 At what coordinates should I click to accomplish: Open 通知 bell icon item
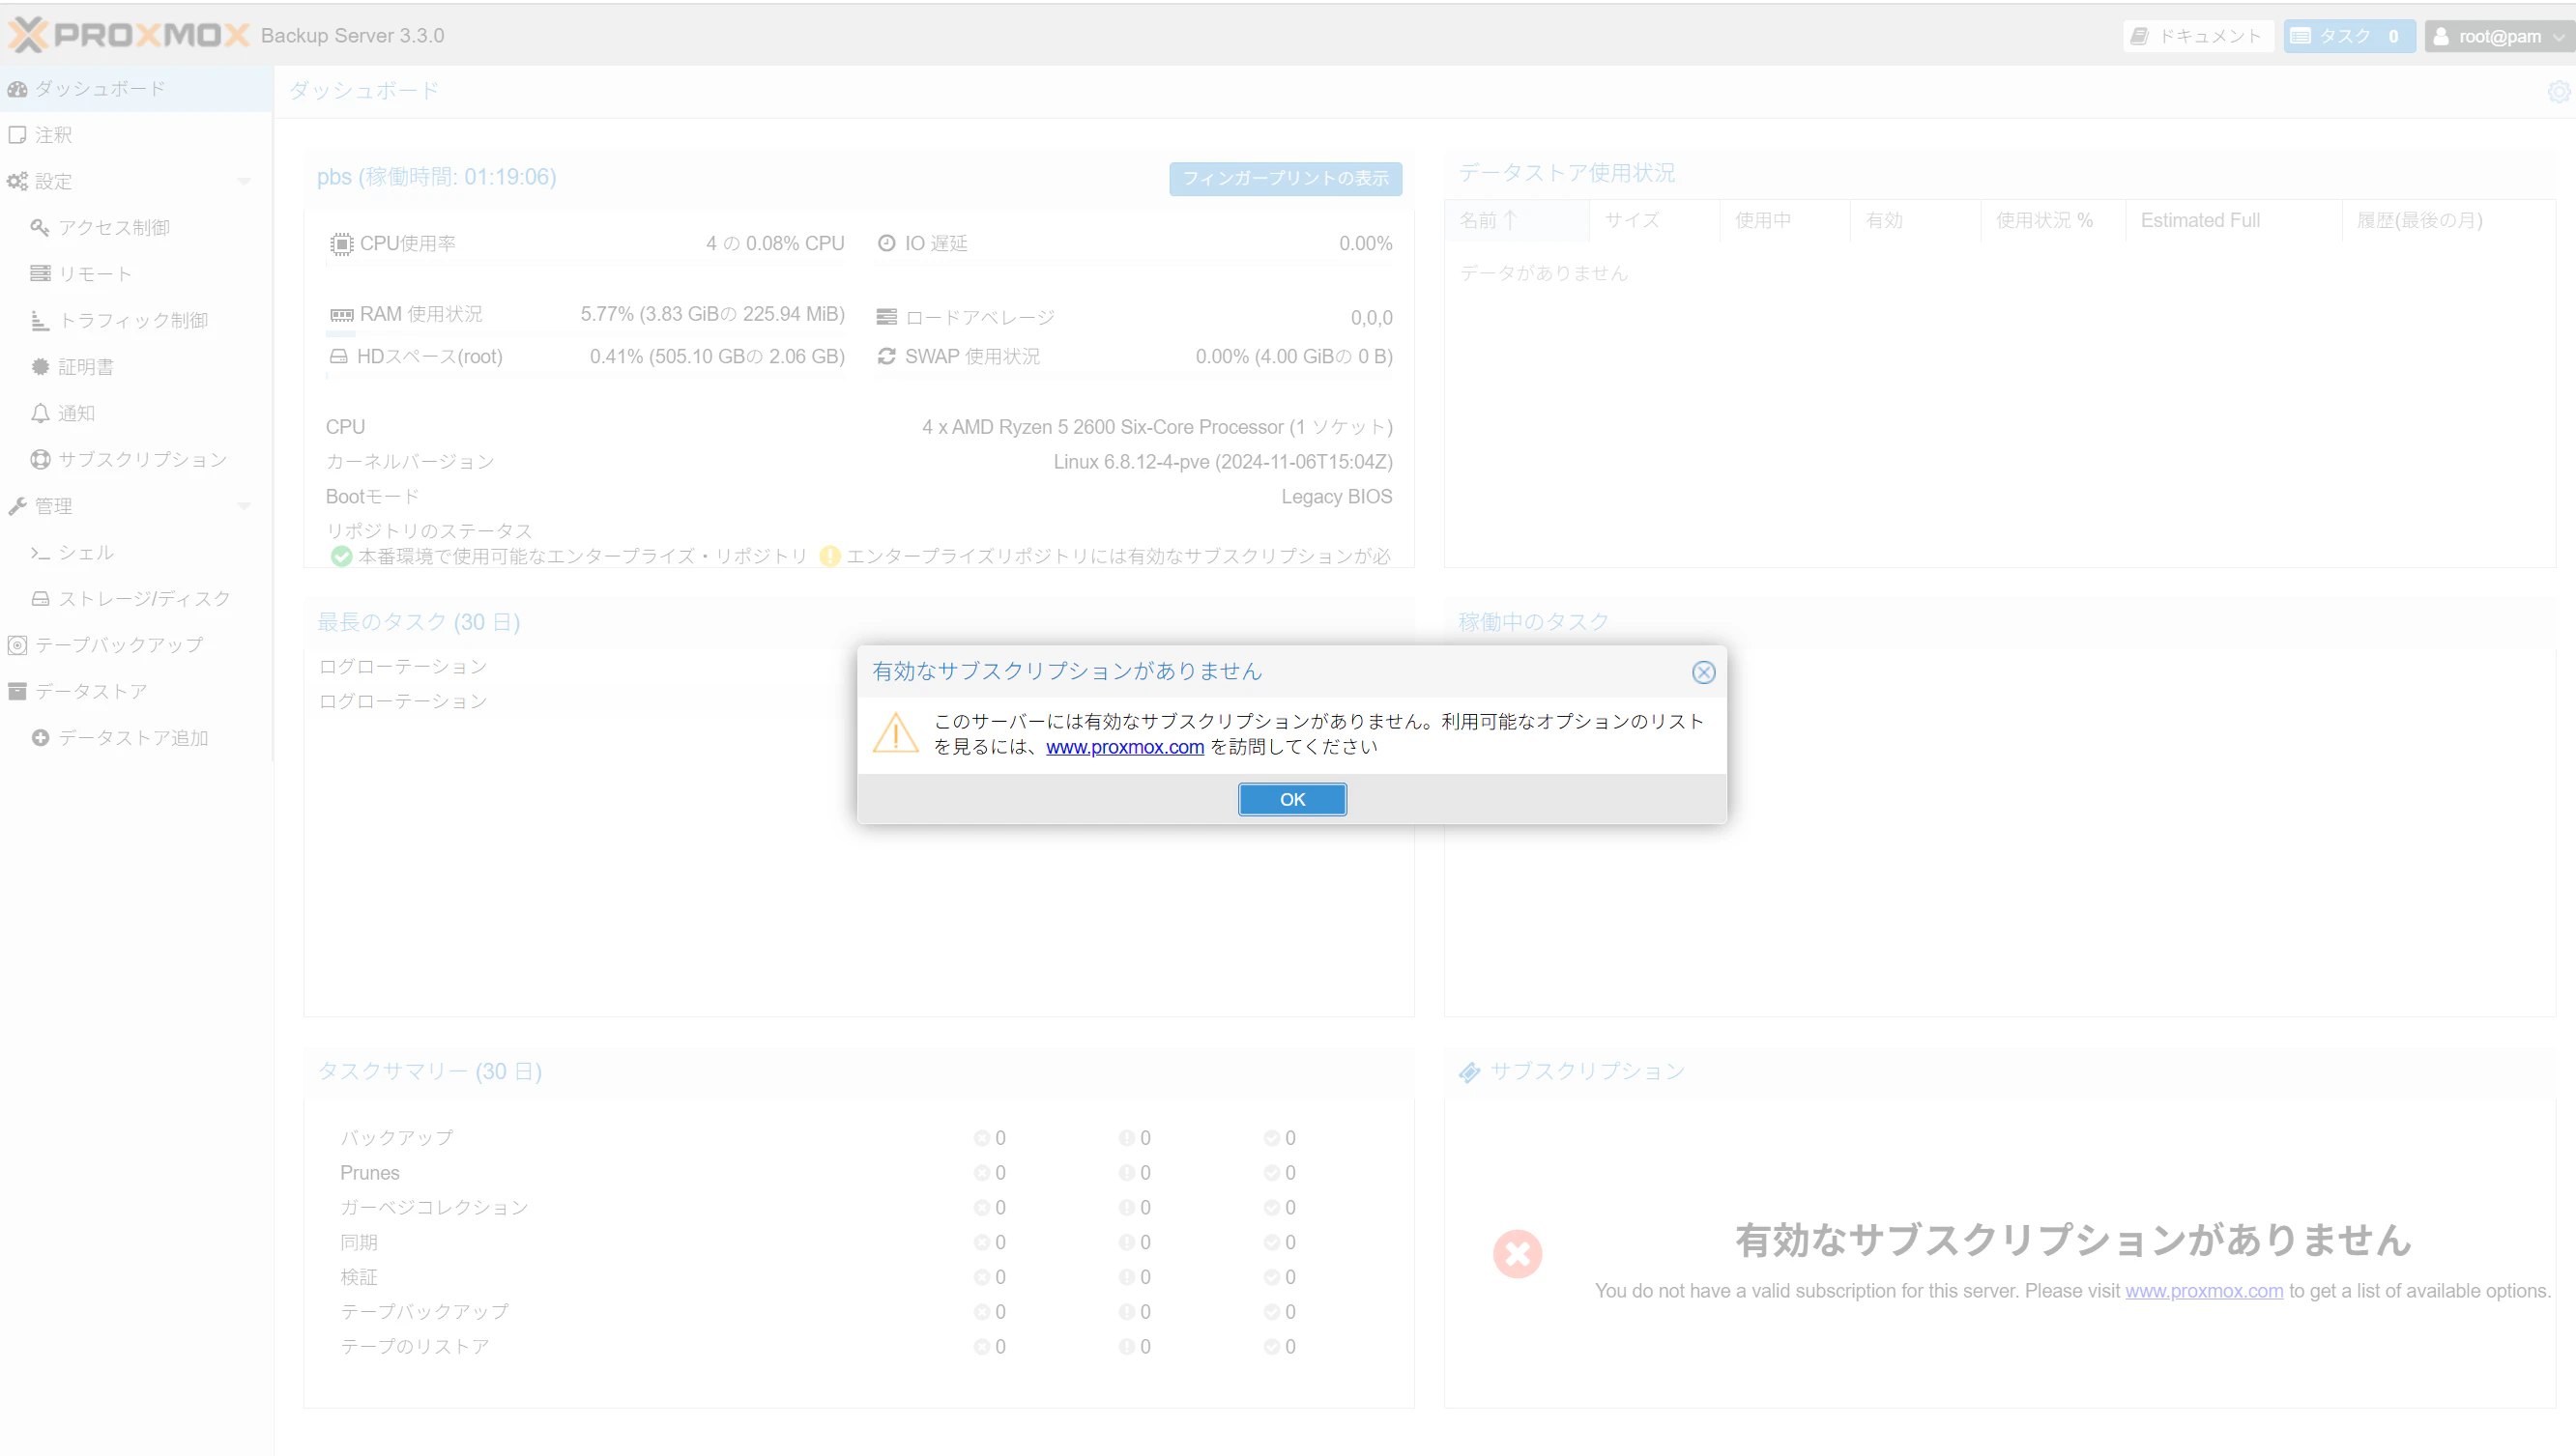[76, 413]
